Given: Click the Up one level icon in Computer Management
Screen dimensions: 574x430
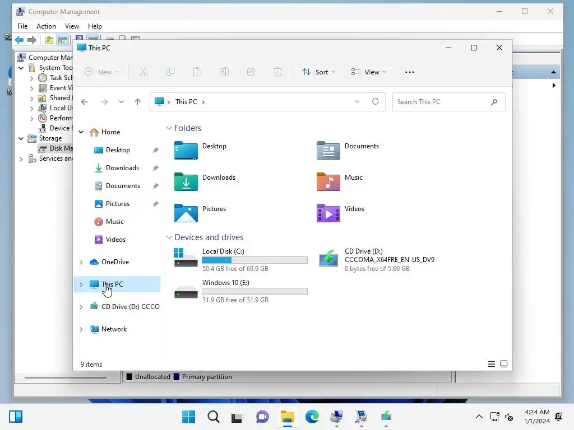Looking at the screenshot, I should tap(49, 40).
